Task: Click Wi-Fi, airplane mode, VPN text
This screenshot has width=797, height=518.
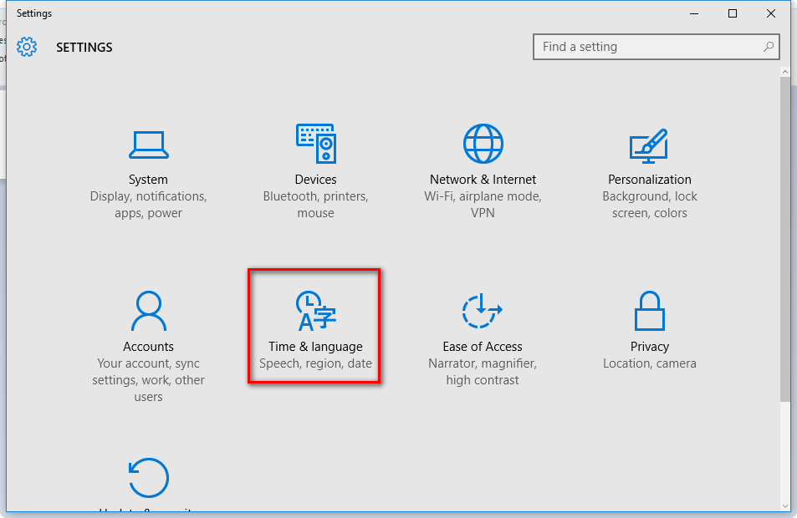Action: point(483,204)
